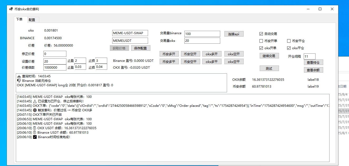Viewport: 349px width, 166px height.
Task: Click the money bag icon before OKX USDT 余额
Action: [35, 128]
